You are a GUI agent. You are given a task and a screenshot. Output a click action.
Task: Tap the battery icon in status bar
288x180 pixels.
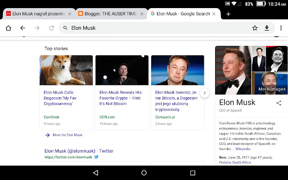(261, 4)
